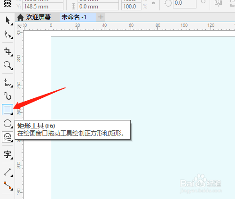Choose the Crop tool
The height and width of the screenshot is (199, 235).
[x=8, y=52]
